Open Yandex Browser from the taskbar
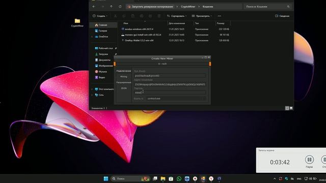Image resolution: width=326 pixels, height=183 pixels. click(x=211, y=178)
